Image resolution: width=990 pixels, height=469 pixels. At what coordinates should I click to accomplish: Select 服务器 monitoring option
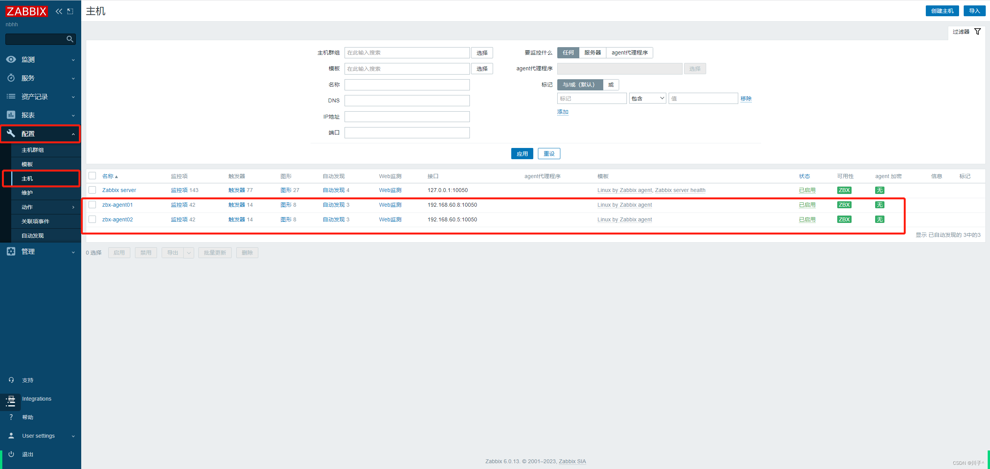pos(592,53)
